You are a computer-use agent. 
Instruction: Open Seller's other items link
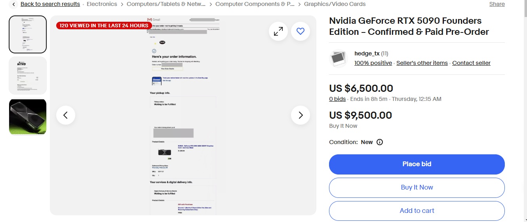coord(422,63)
